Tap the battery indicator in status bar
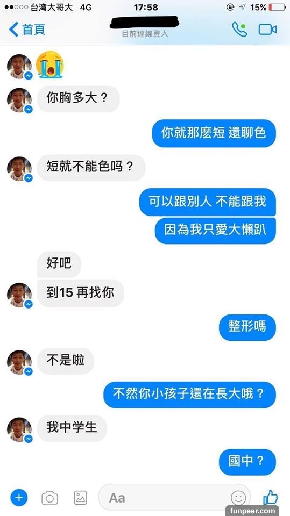Viewport: 290px width, 516px height. tap(277, 7)
